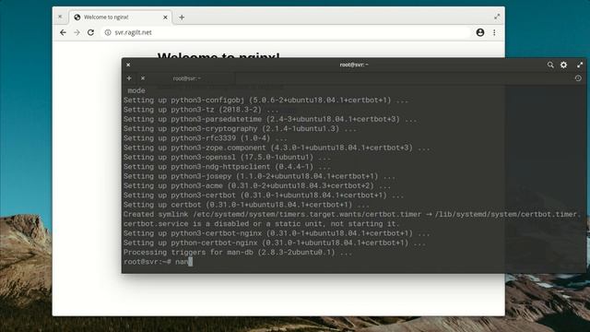View site information icon in address bar

click(x=108, y=33)
